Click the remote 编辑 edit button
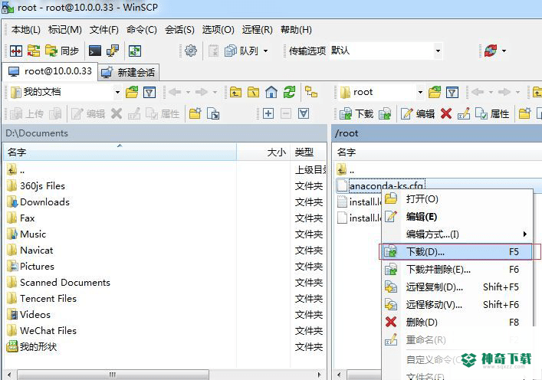 418,113
